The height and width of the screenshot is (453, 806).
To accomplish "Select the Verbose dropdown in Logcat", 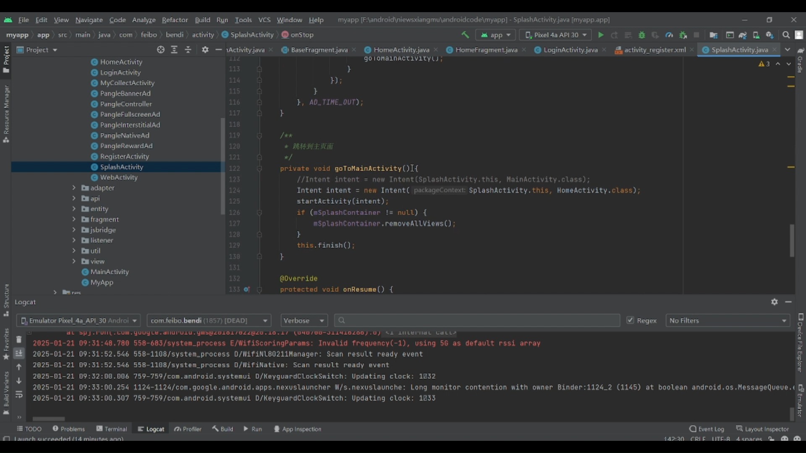I will (x=302, y=320).
